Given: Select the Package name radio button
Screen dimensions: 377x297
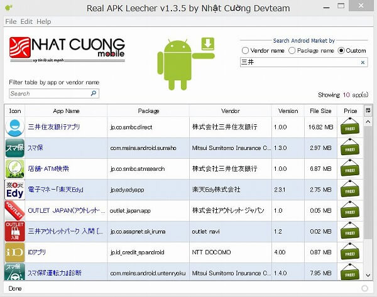Looking at the screenshot, I should tap(293, 50).
